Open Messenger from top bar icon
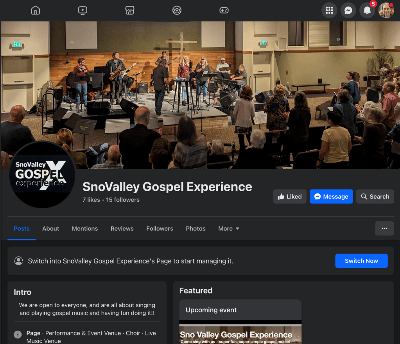Viewport: 400px width, 344px height. [348, 11]
